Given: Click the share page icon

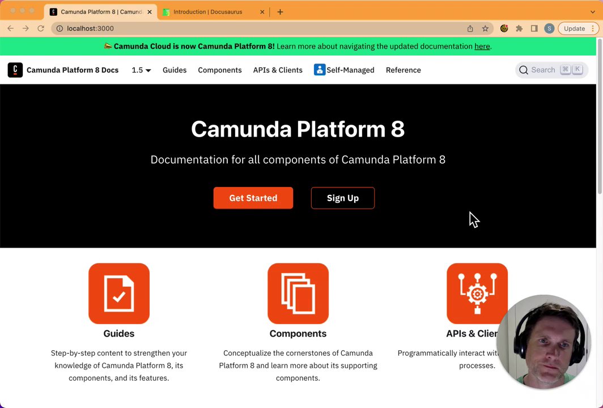Looking at the screenshot, I should [x=470, y=28].
